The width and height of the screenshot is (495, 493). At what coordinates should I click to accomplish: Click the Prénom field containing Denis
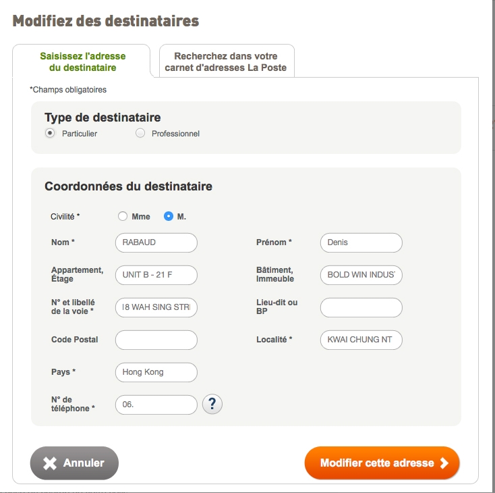pos(361,242)
